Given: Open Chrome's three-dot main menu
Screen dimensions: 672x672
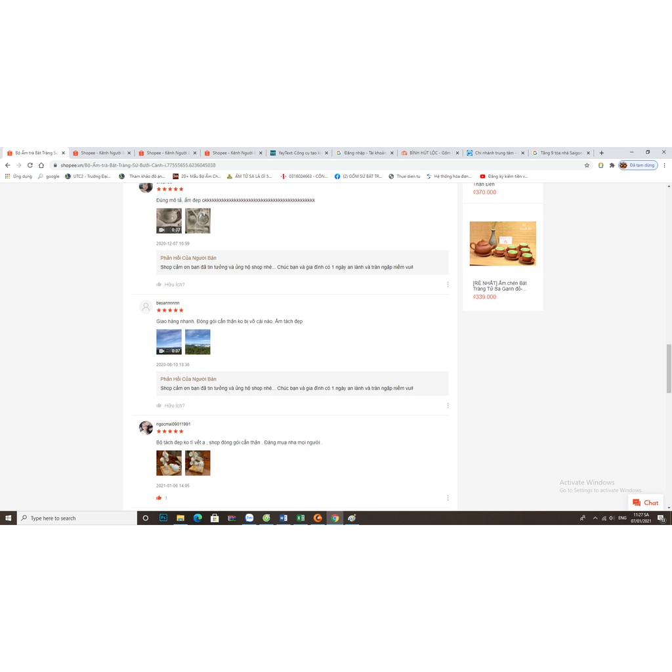Looking at the screenshot, I should 665,165.
